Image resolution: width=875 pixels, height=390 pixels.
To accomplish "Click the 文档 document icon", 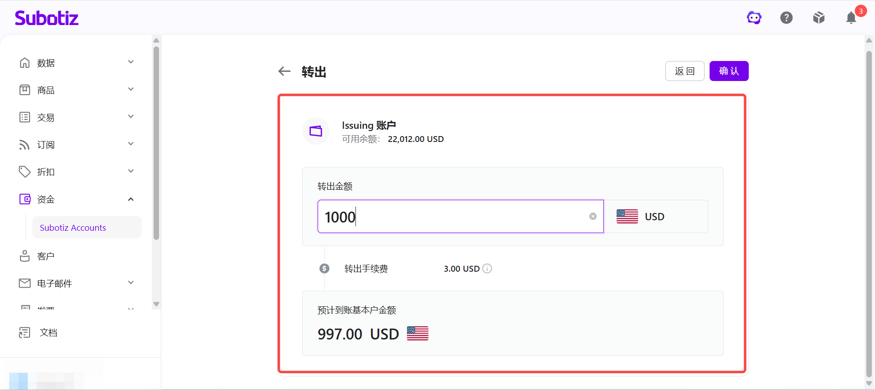I will [25, 333].
